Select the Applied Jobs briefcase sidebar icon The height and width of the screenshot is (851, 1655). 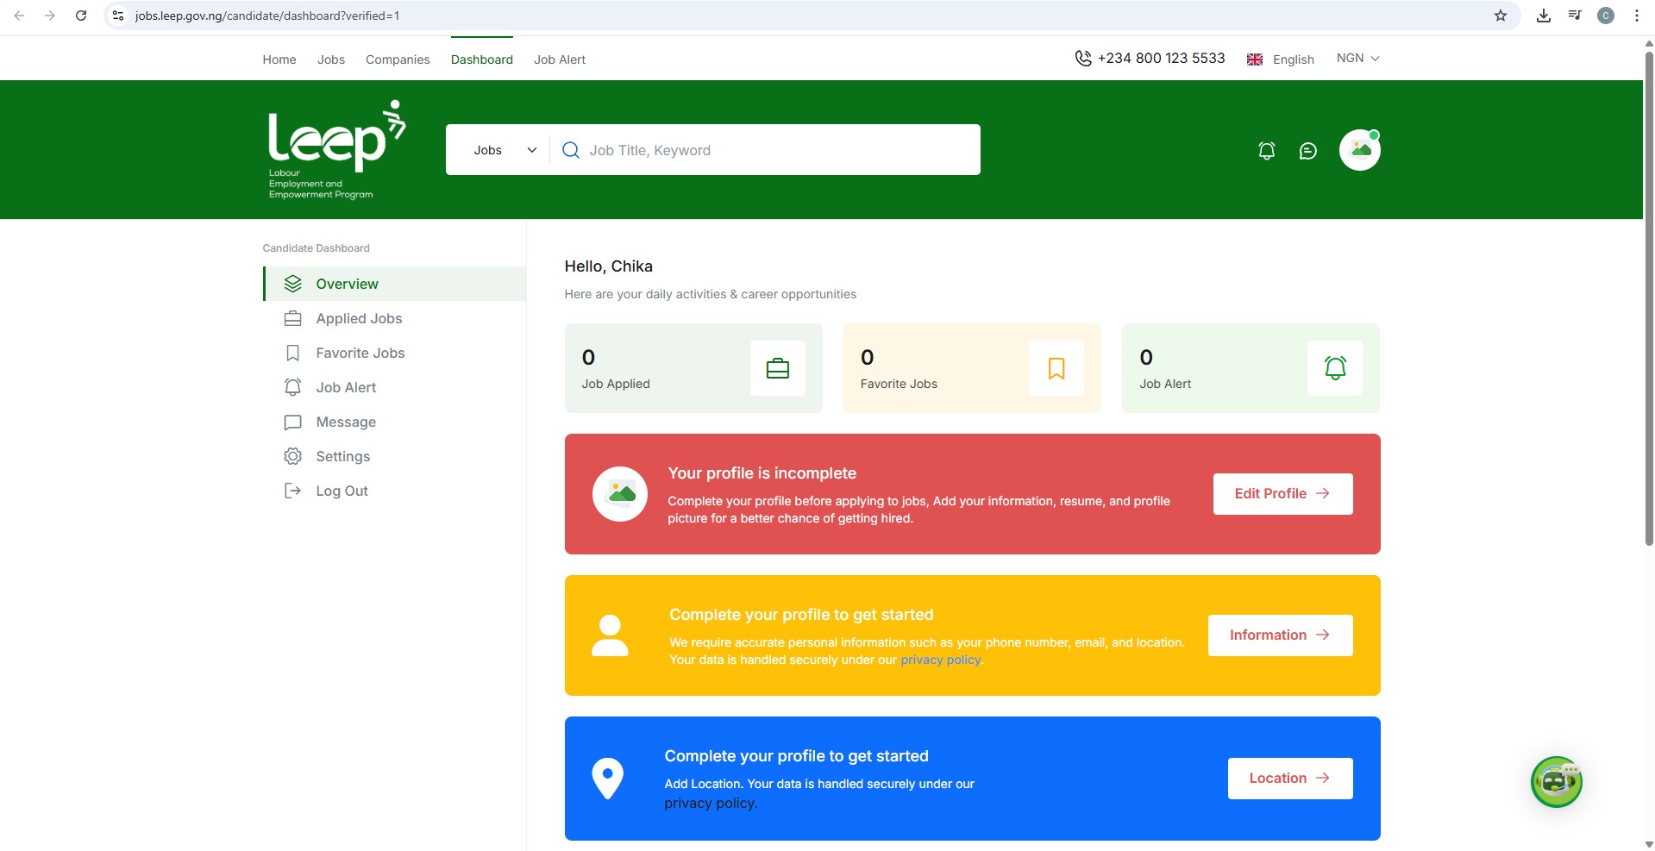(x=293, y=318)
